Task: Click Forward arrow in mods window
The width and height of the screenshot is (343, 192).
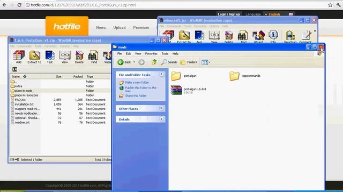Action: [x=141, y=62]
